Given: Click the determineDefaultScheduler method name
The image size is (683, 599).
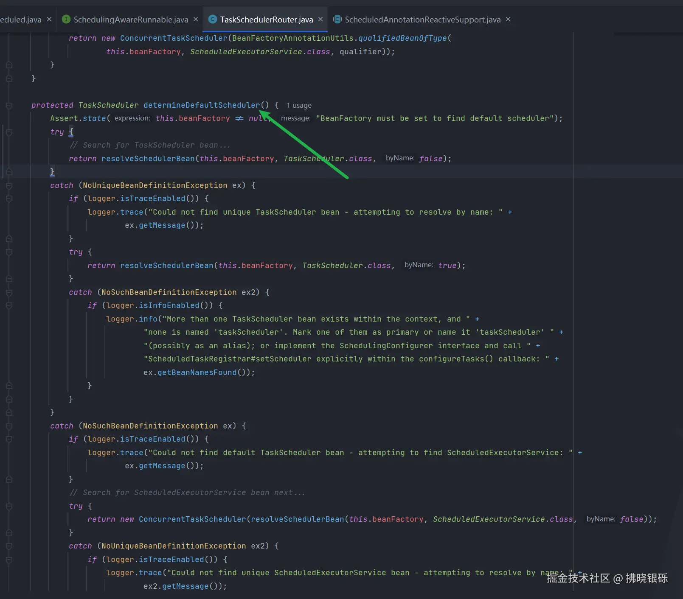Looking at the screenshot, I should point(202,105).
